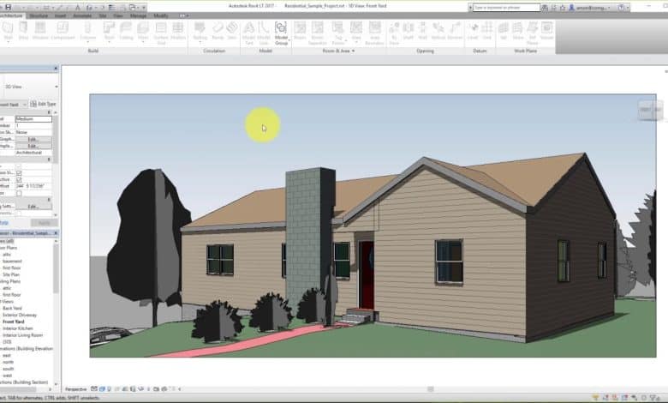The height and width of the screenshot is (403, 668).
Task: Close the Project Browser panel
Action: 56,233
